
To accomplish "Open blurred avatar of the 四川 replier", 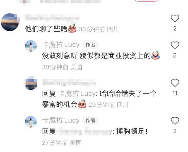I will (31, 83).
